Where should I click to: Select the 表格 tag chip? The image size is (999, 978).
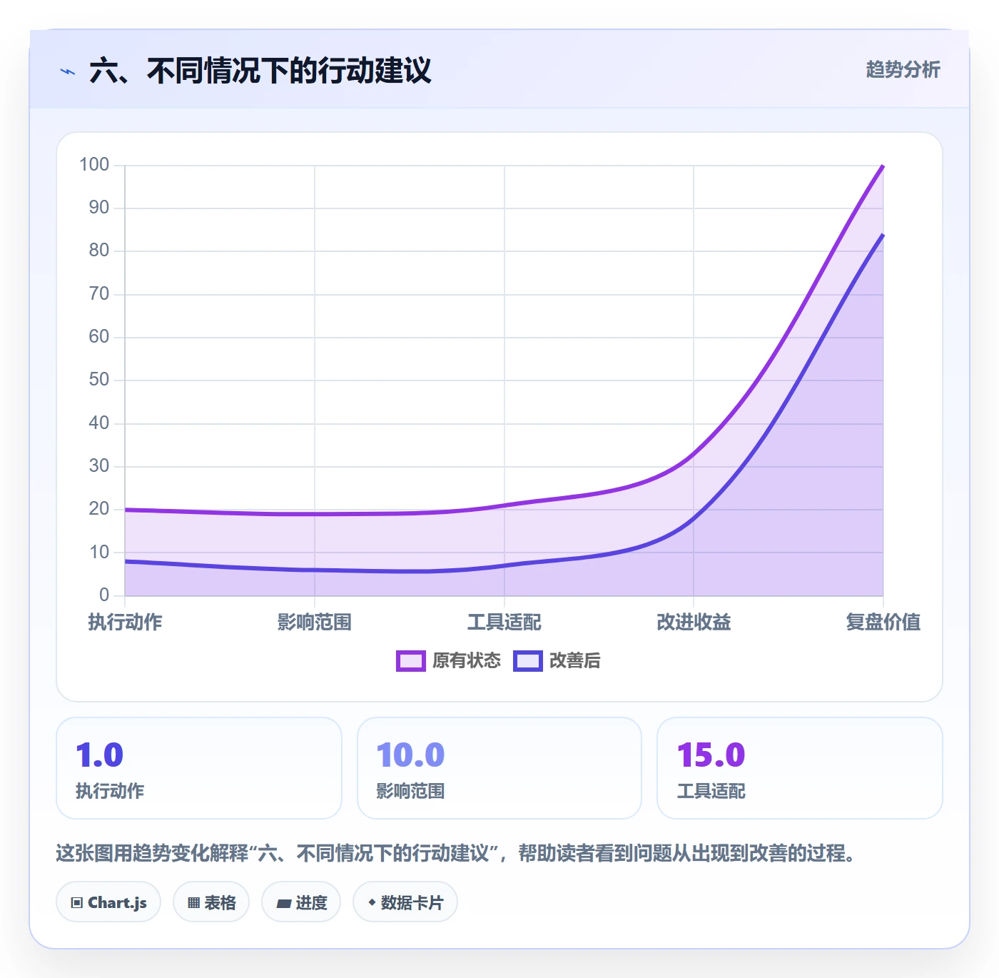[x=211, y=902]
